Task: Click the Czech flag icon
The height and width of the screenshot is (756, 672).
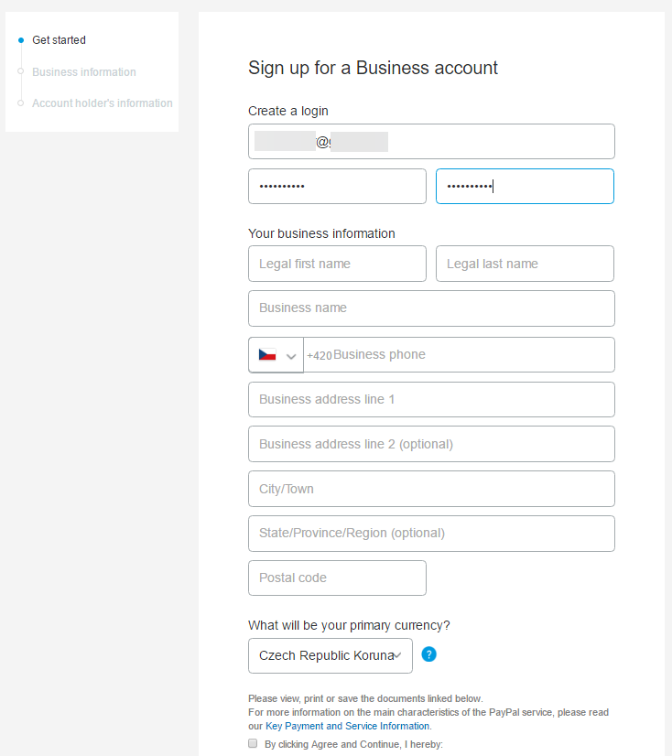Action: click(267, 355)
